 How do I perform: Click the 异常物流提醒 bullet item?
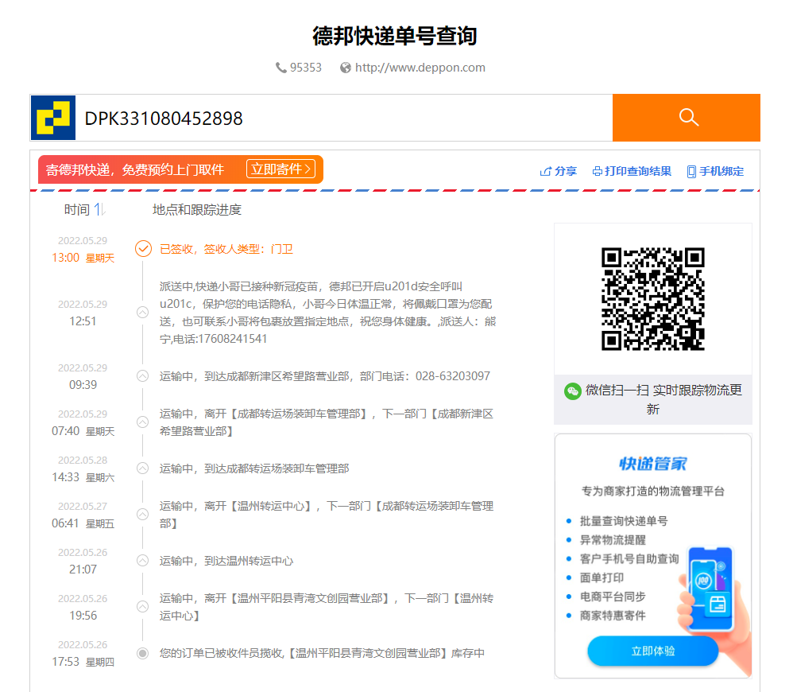[613, 539]
